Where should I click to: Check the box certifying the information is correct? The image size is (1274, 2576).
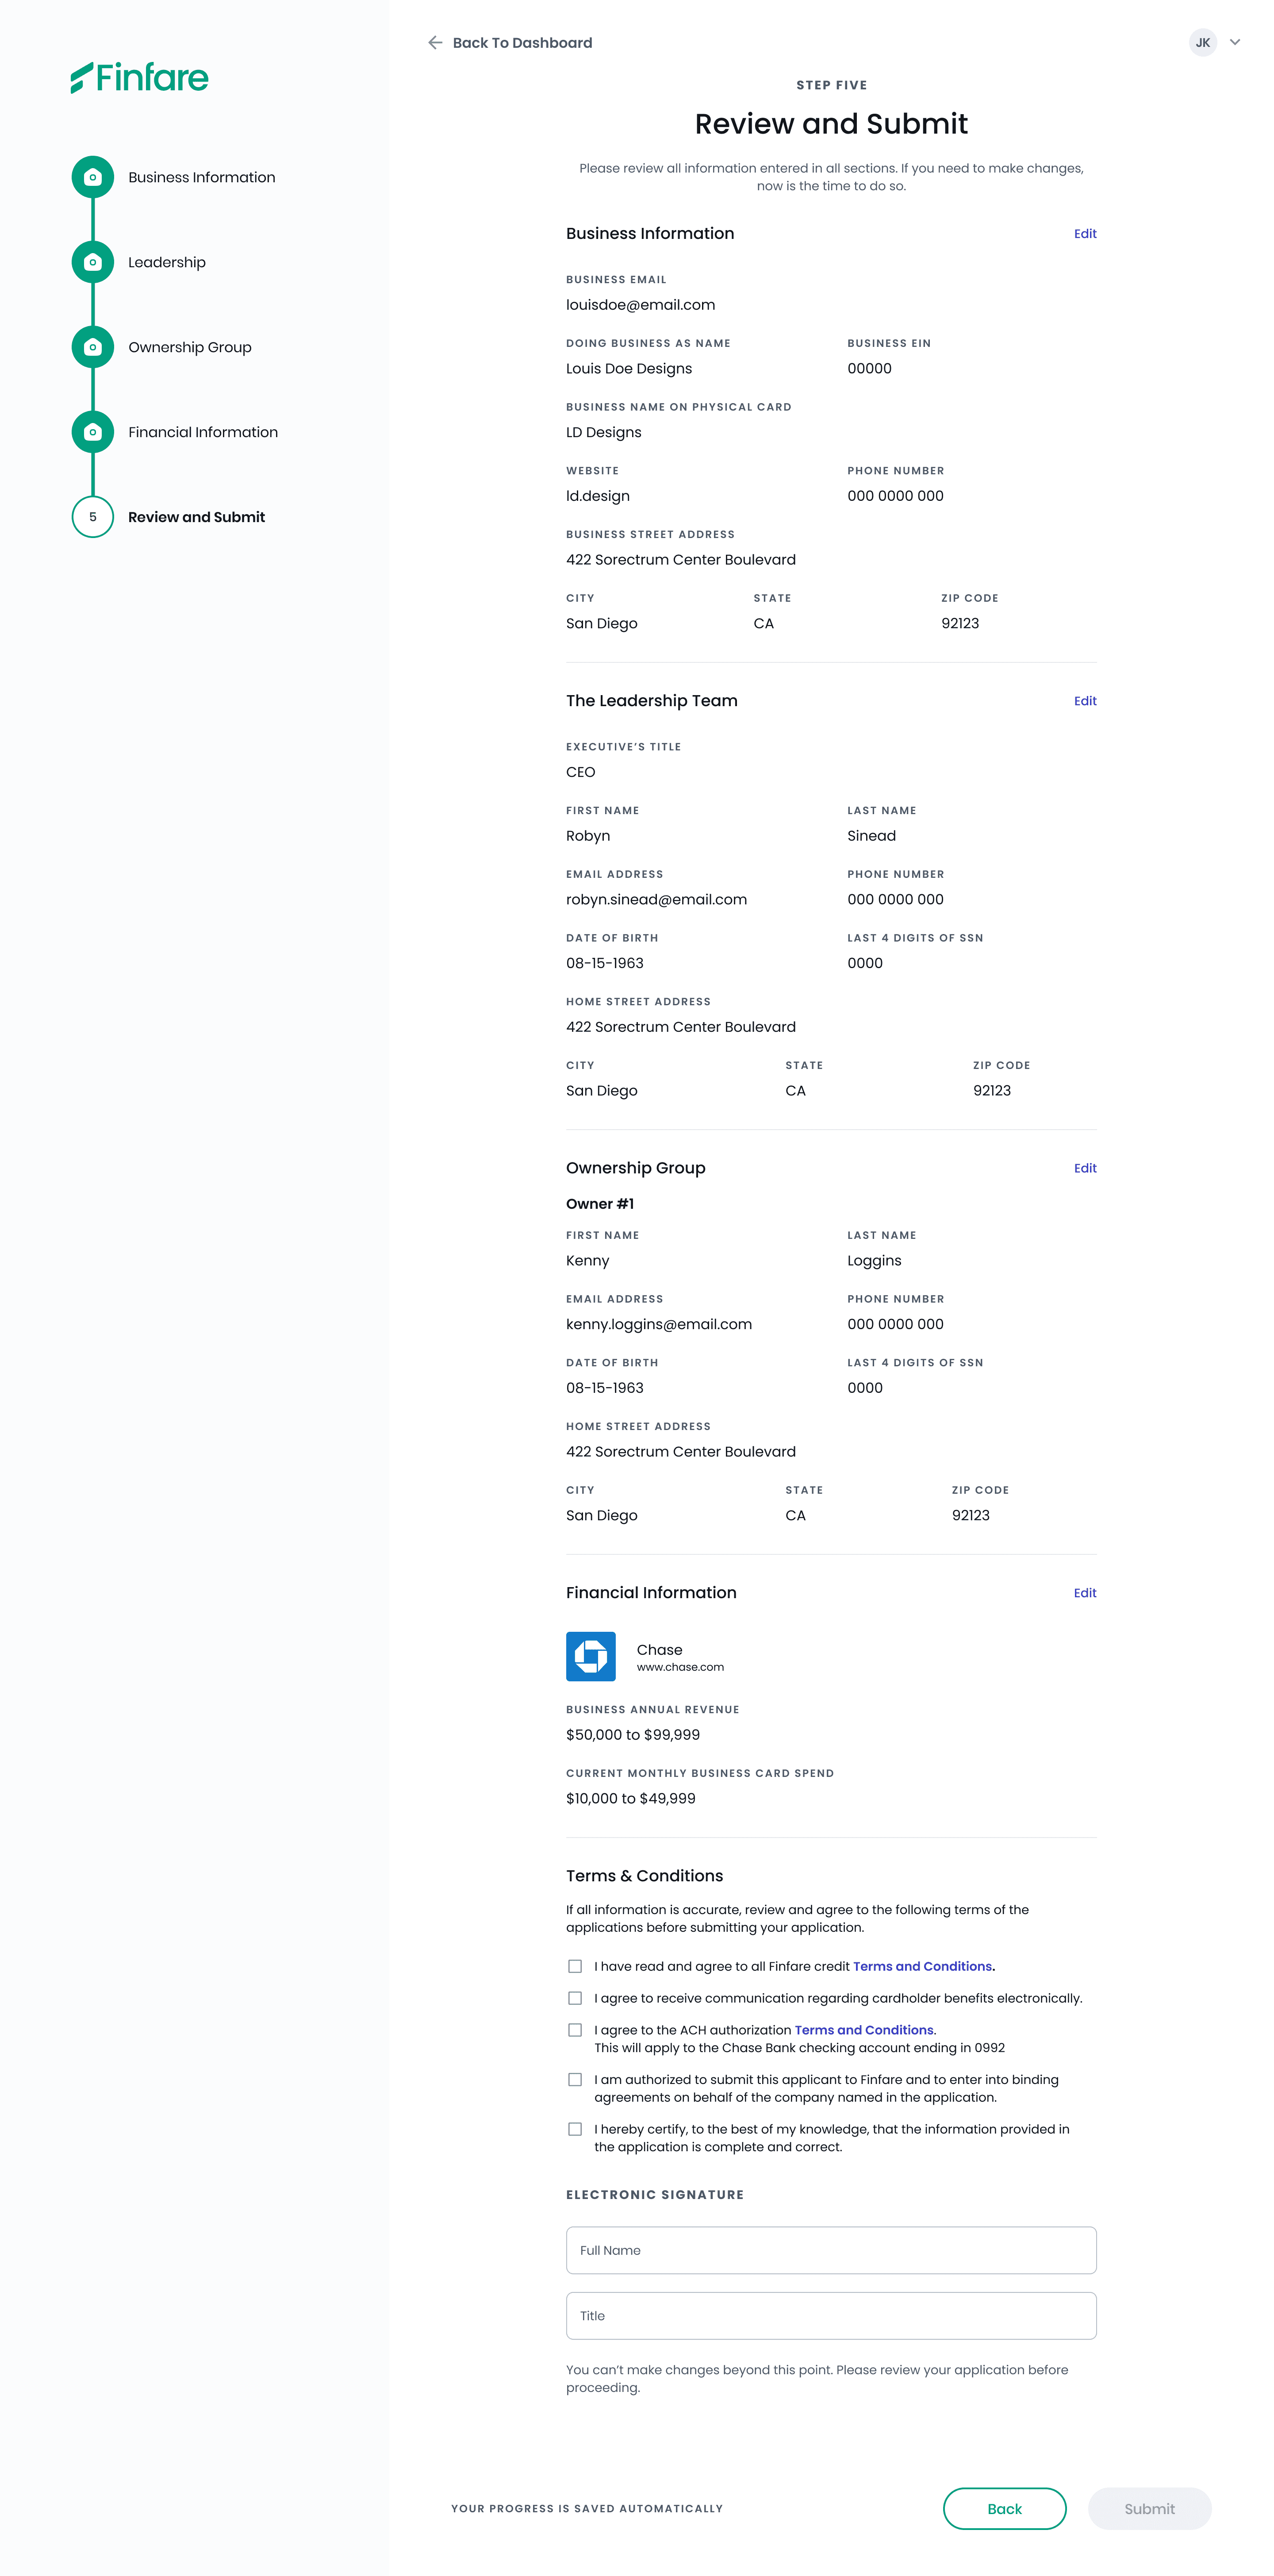click(575, 2129)
